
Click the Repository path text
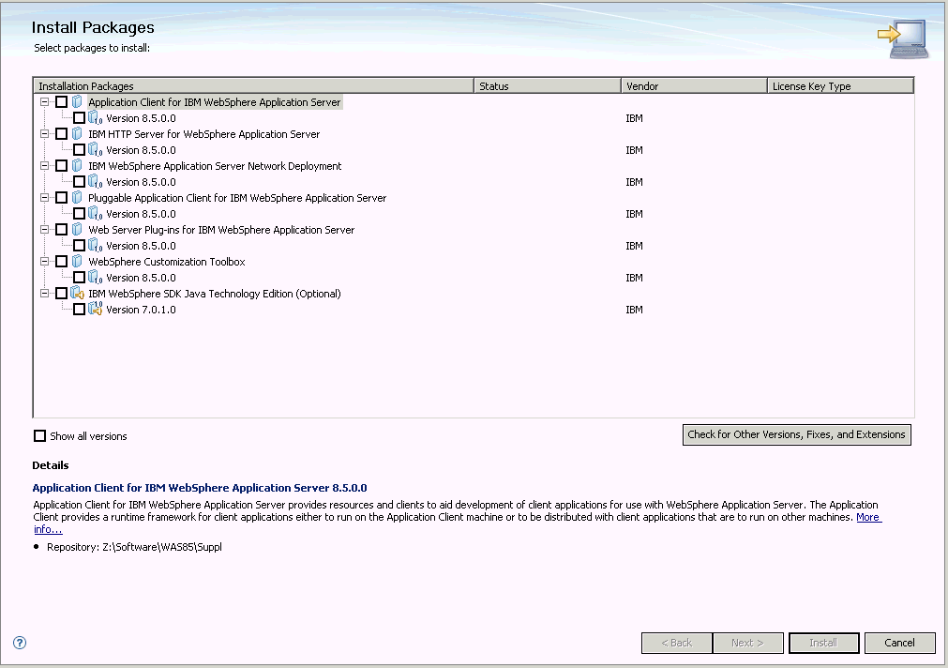coord(134,547)
